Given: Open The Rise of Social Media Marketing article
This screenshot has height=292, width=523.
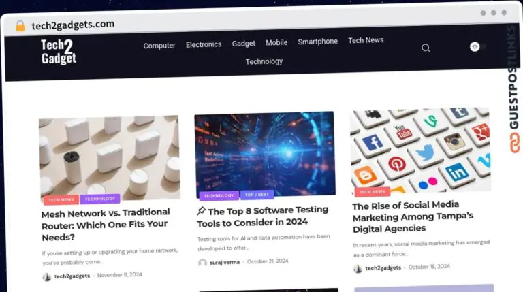Looking at the screenshot, I should (413, 216).
